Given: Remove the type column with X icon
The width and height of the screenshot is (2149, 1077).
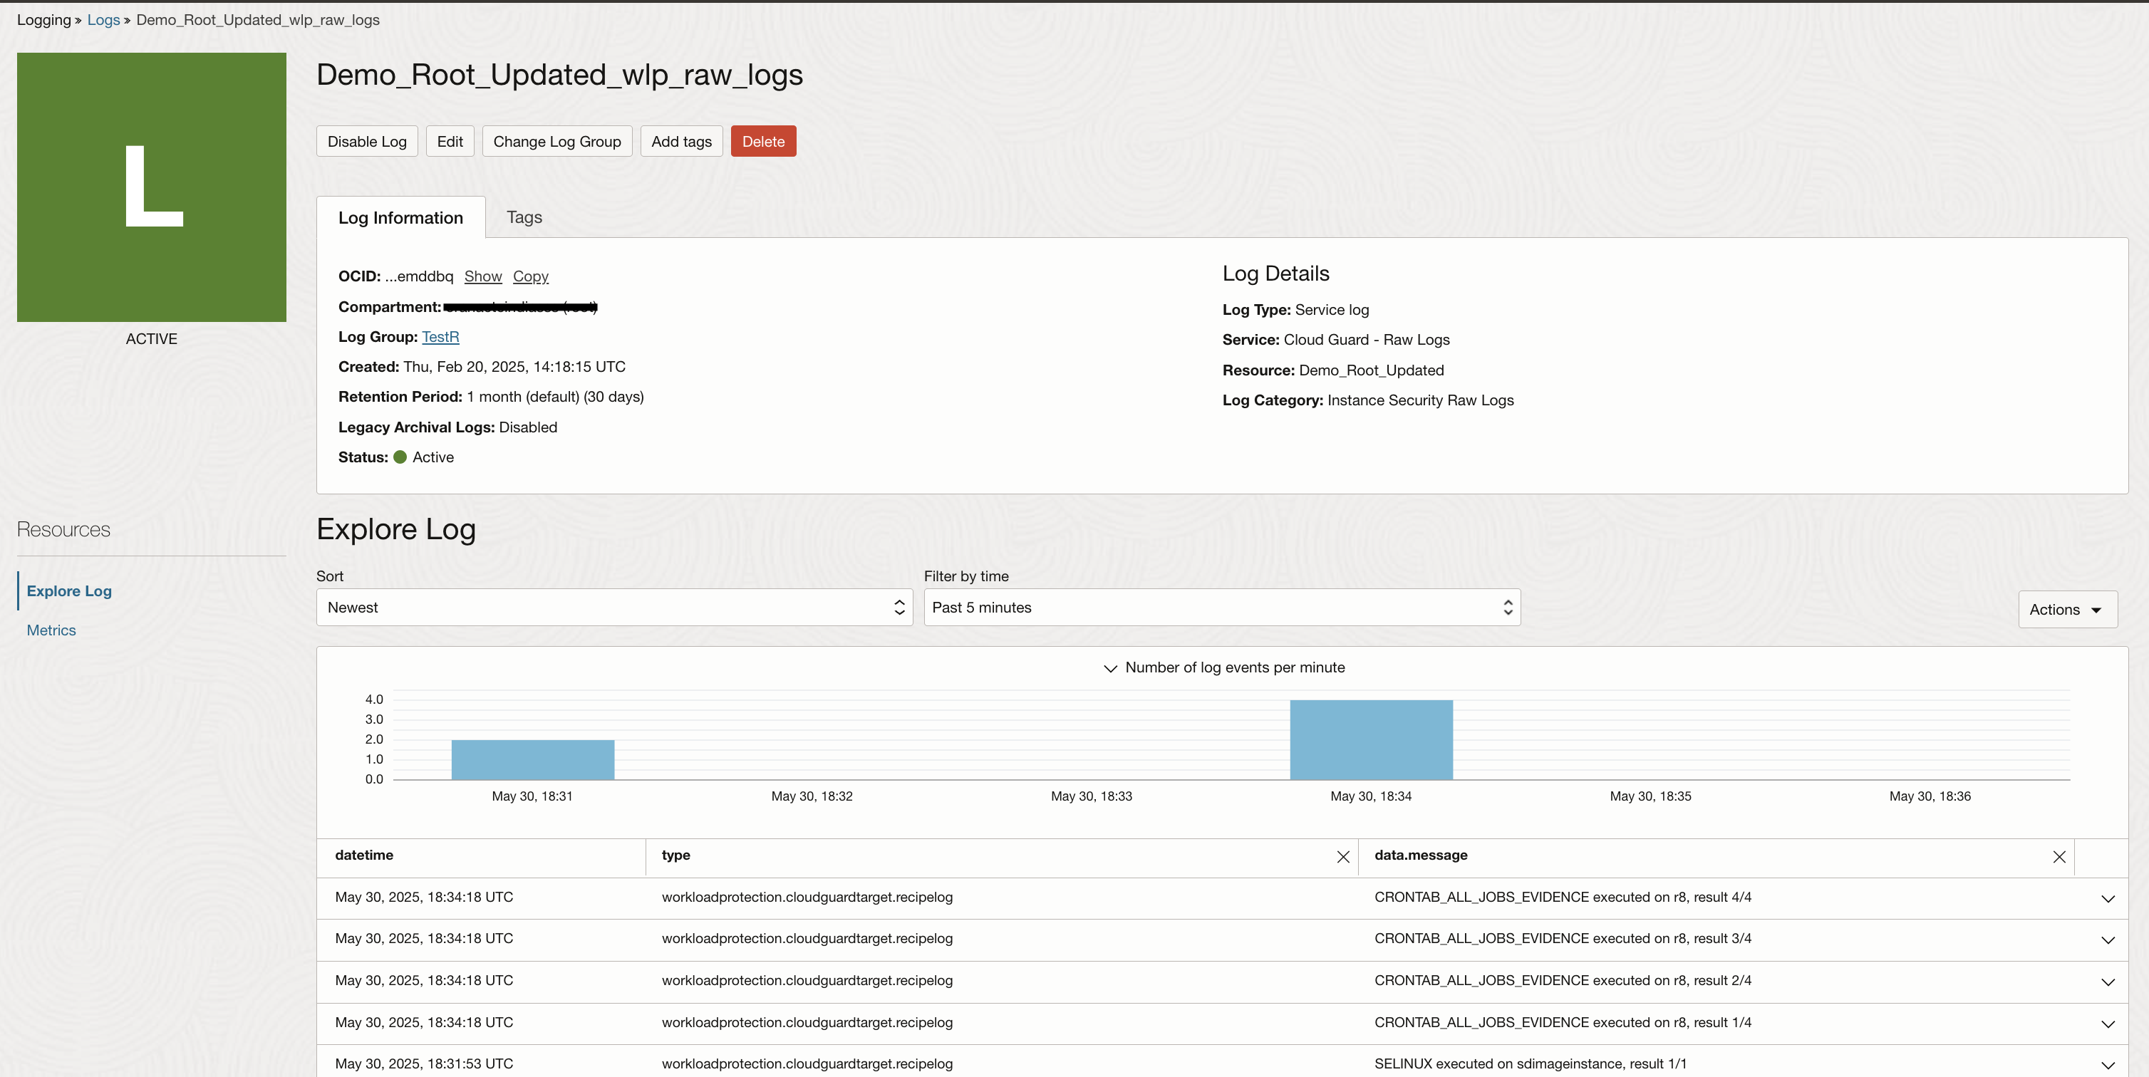Looking at the screenshot, I should click(x=1342, y=857).
